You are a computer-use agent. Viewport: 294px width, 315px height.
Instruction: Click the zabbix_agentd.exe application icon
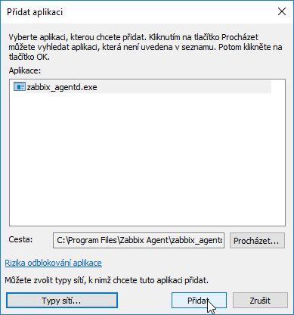pos(20,87)
